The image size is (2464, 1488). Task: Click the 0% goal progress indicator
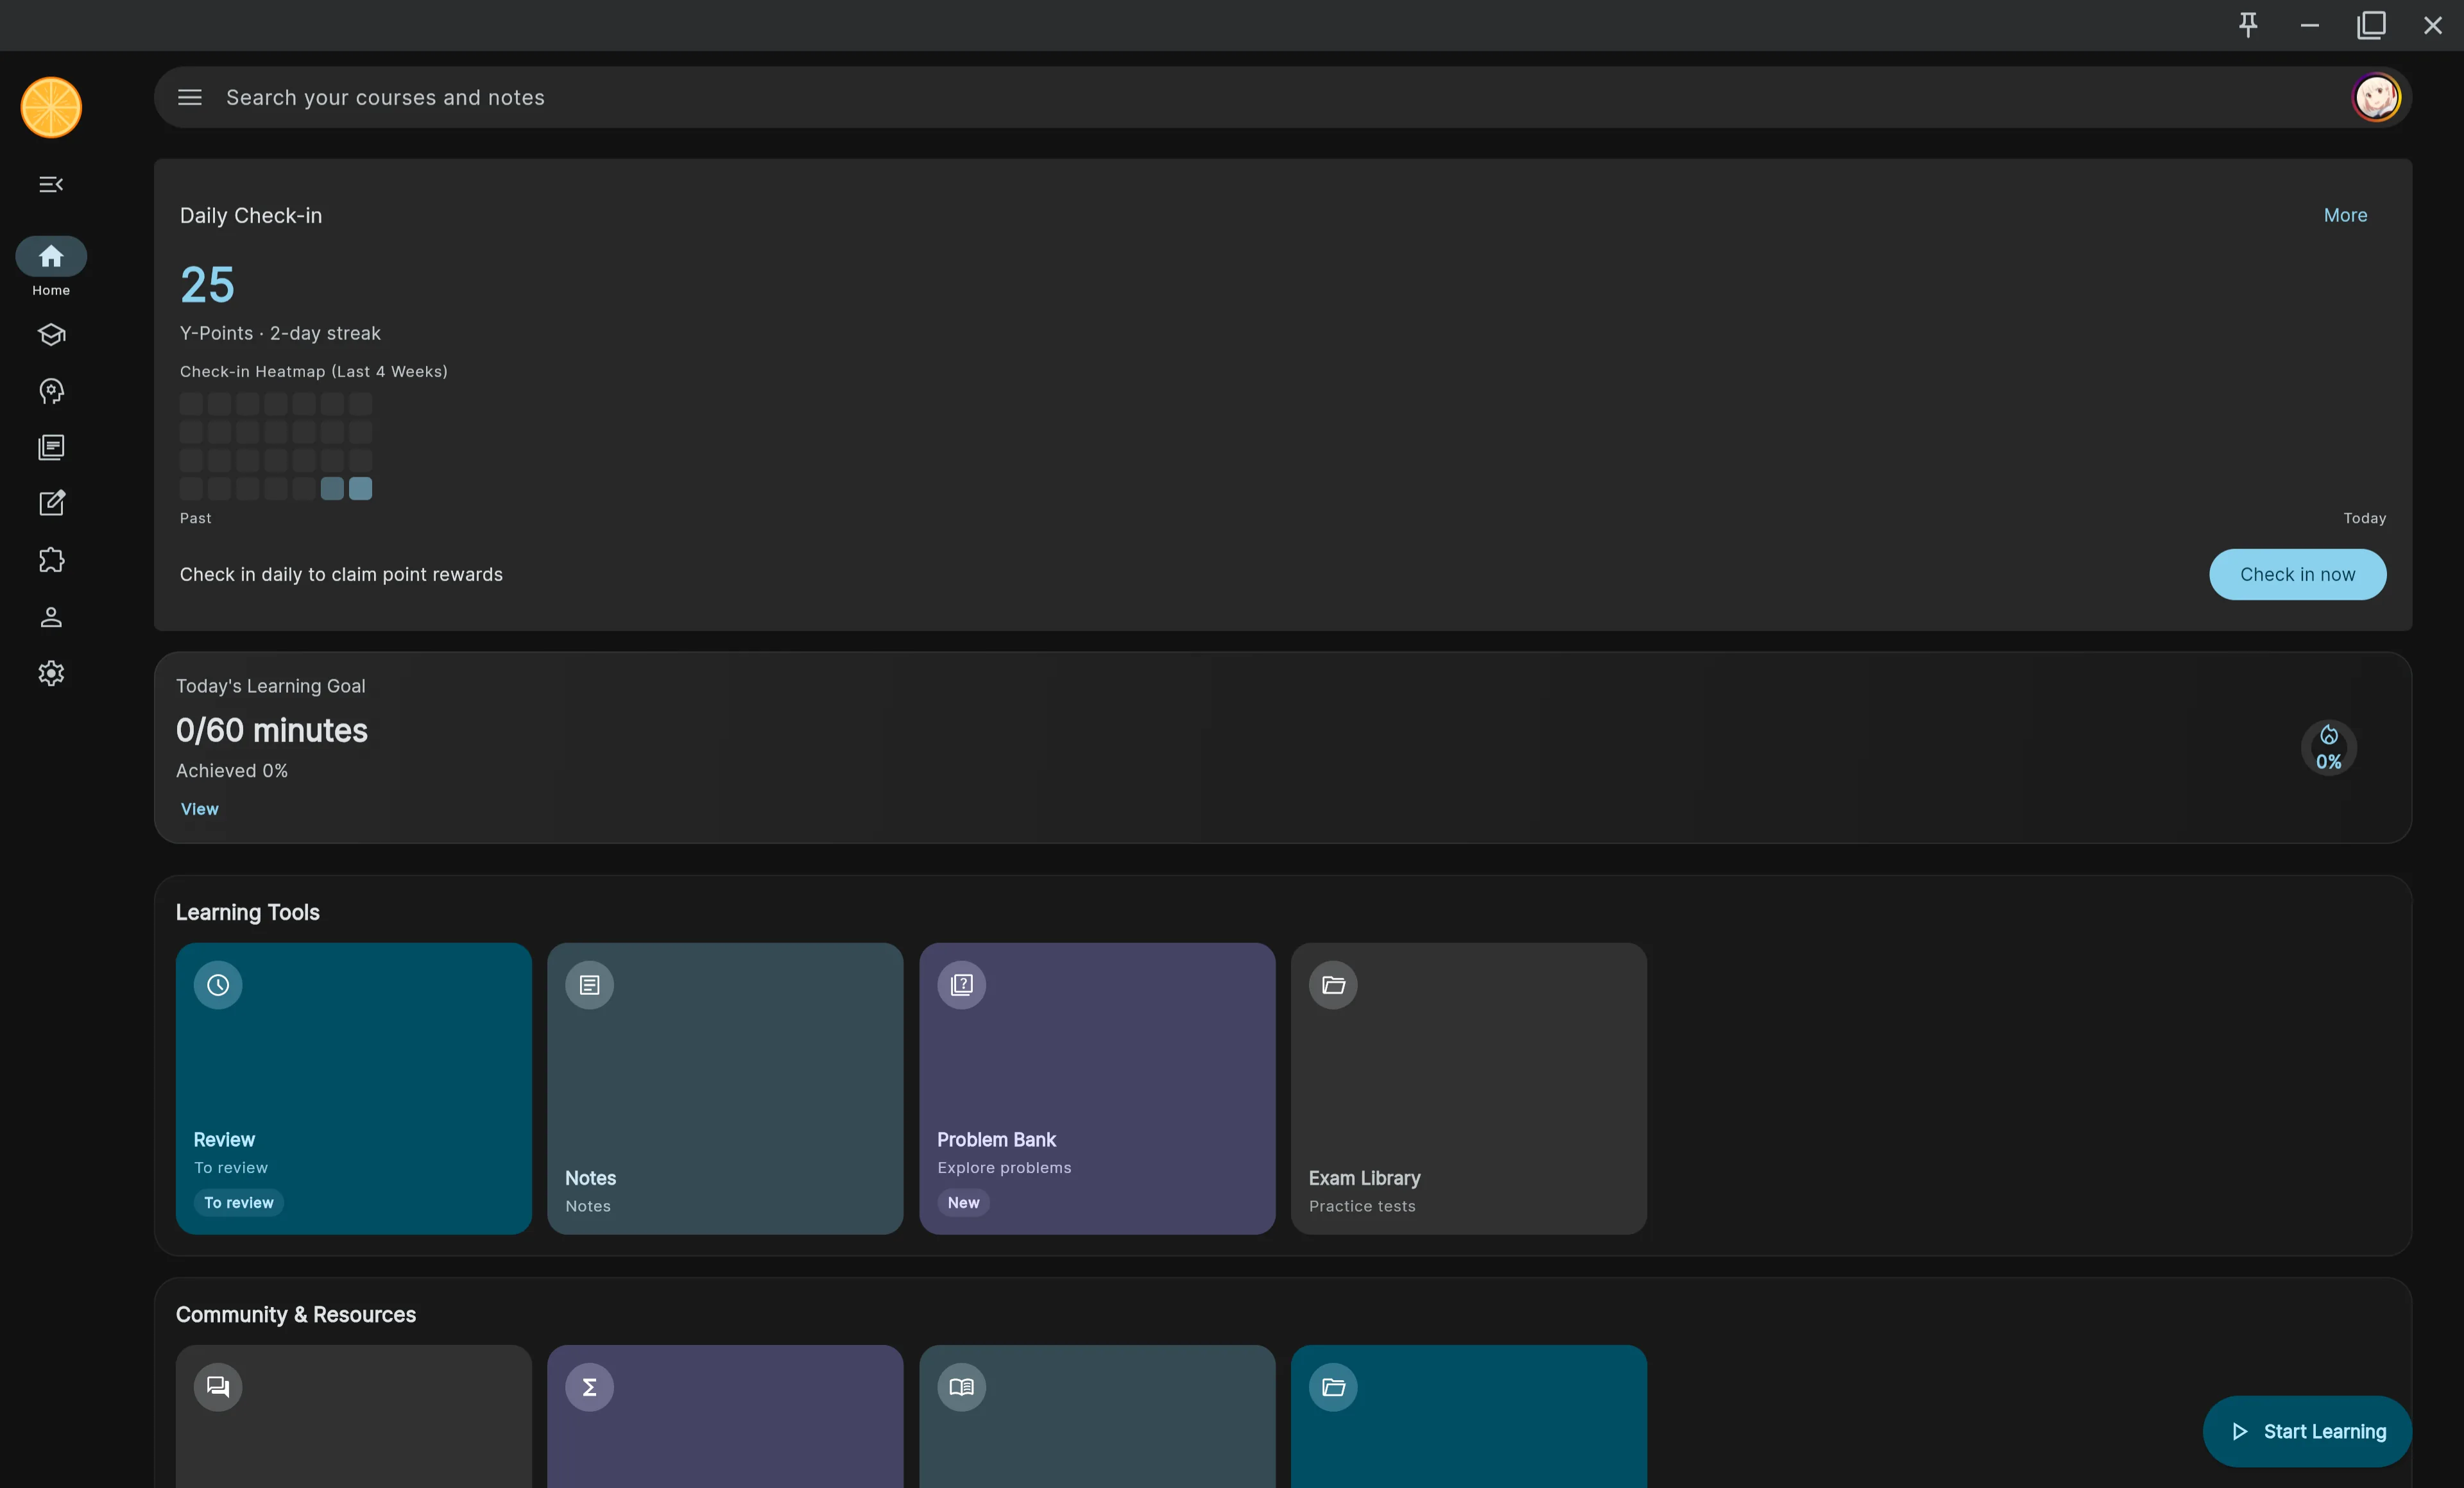(2328, 748)
